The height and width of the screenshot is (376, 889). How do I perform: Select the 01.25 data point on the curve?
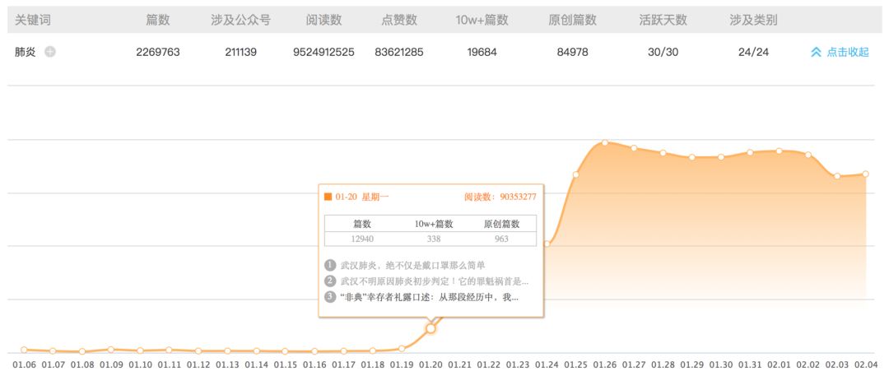point(575,174)
